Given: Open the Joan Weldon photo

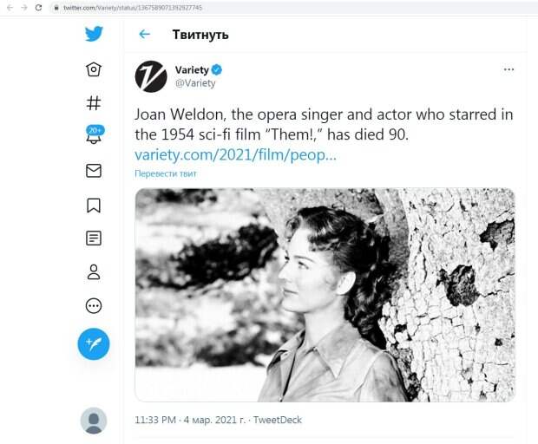Looking at the screenshot, I should [325, 295].
